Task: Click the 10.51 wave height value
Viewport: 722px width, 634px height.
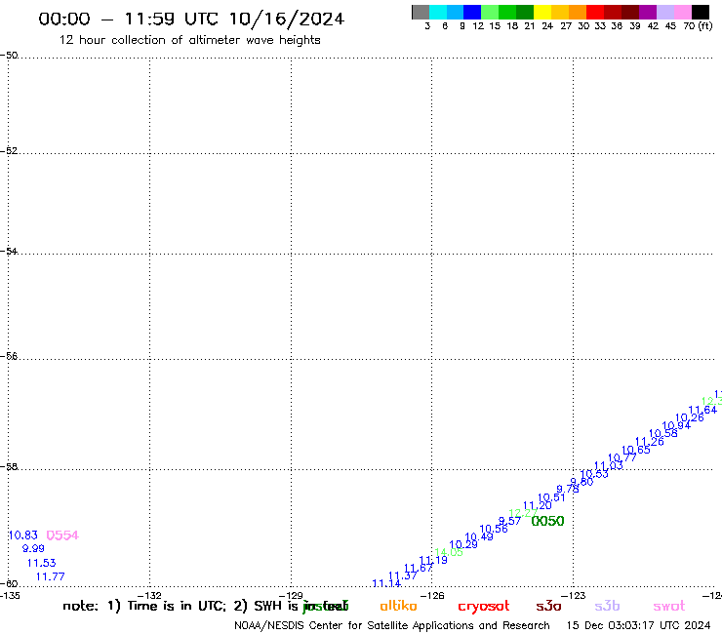Action: tap(551, 497)
